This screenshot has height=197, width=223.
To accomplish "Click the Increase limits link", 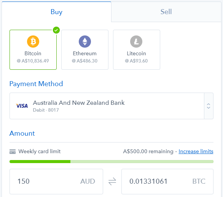I will [x=196, y=151].
